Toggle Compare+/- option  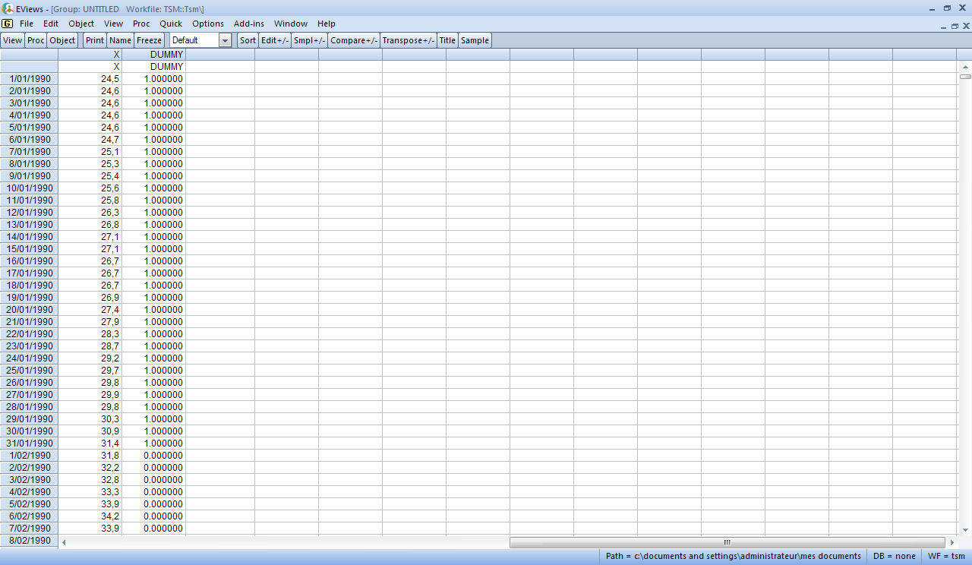(354, 40)
